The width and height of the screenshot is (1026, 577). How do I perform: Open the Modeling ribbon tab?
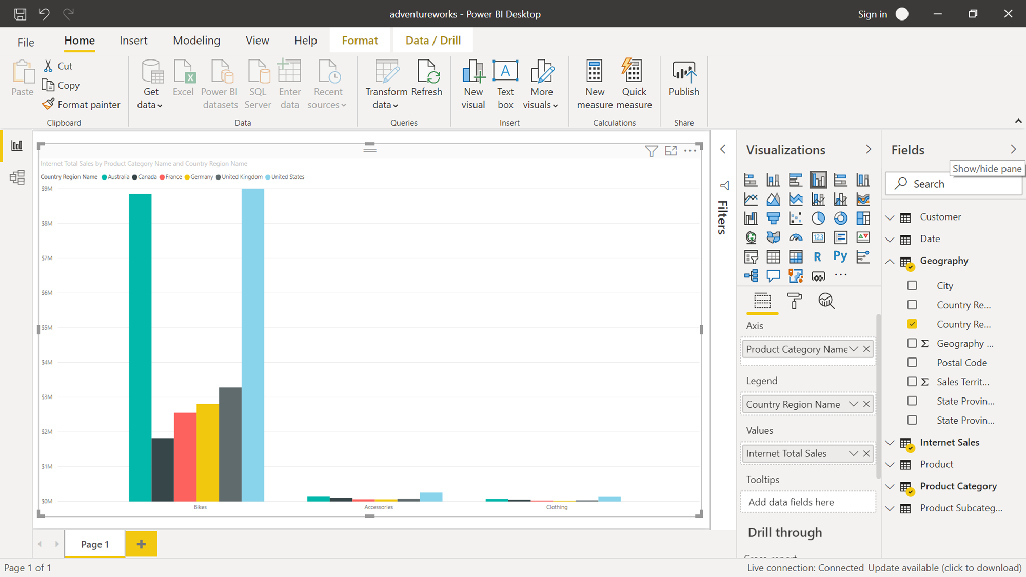pyautogui.click(x=196, y=41)
